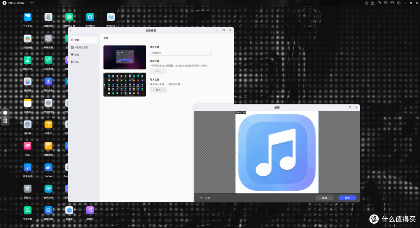Click the 导入 import button
The image size is (420, 228).
(158, 90)
